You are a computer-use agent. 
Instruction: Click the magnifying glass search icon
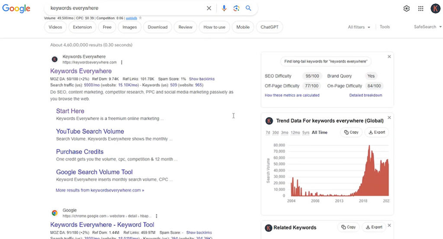(248, 8)
